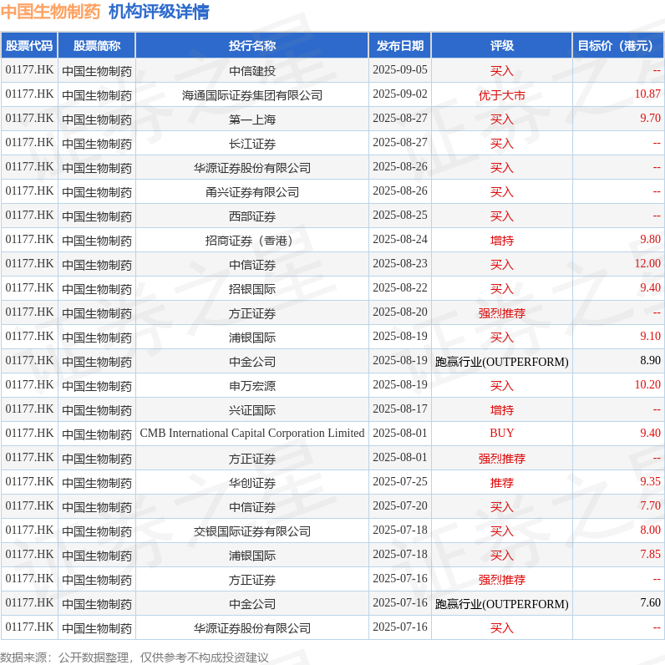The height and width of the screenshot is (665, 665).
Task: Select the 长江证券 cell
Action: tap(252, 143)
